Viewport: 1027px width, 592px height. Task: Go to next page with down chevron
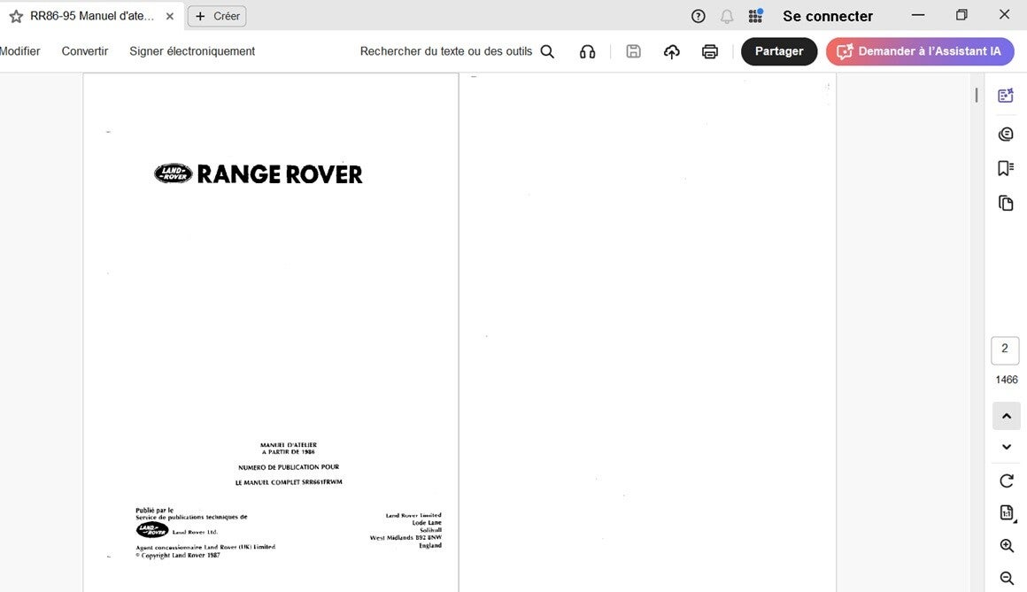coord(1007,447)
